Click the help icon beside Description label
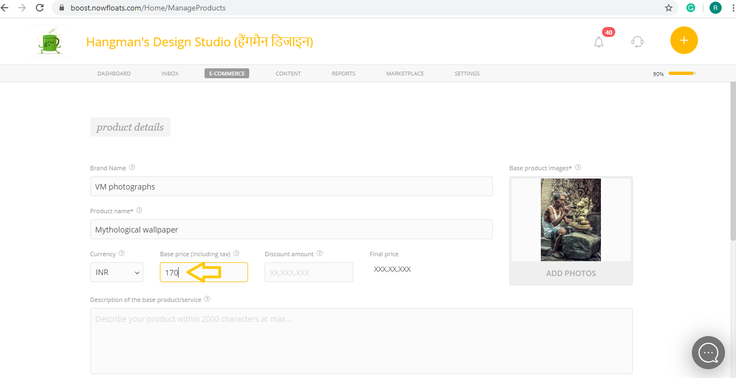736x378 pixels. 207,299
